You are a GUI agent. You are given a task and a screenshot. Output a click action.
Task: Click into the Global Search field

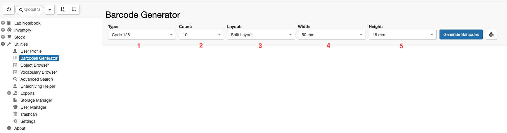coord(30,10)
